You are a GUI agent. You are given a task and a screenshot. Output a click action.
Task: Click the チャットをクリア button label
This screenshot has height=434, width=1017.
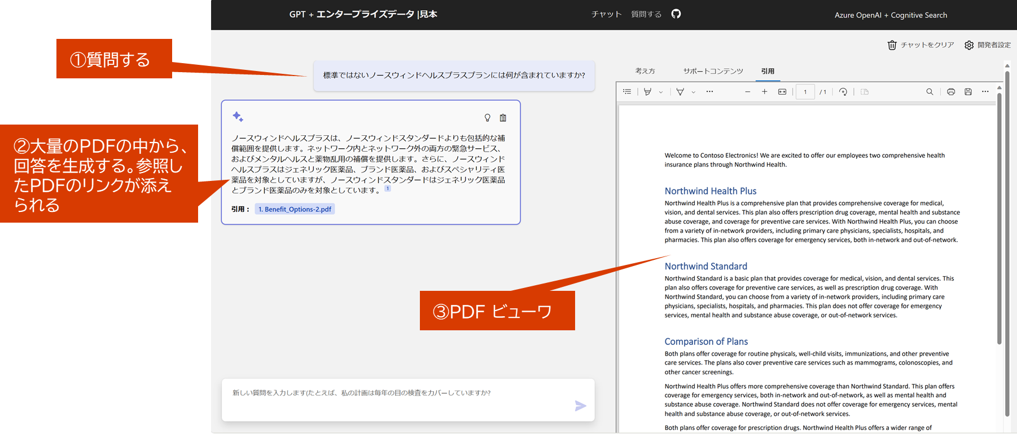coord(927,45)
